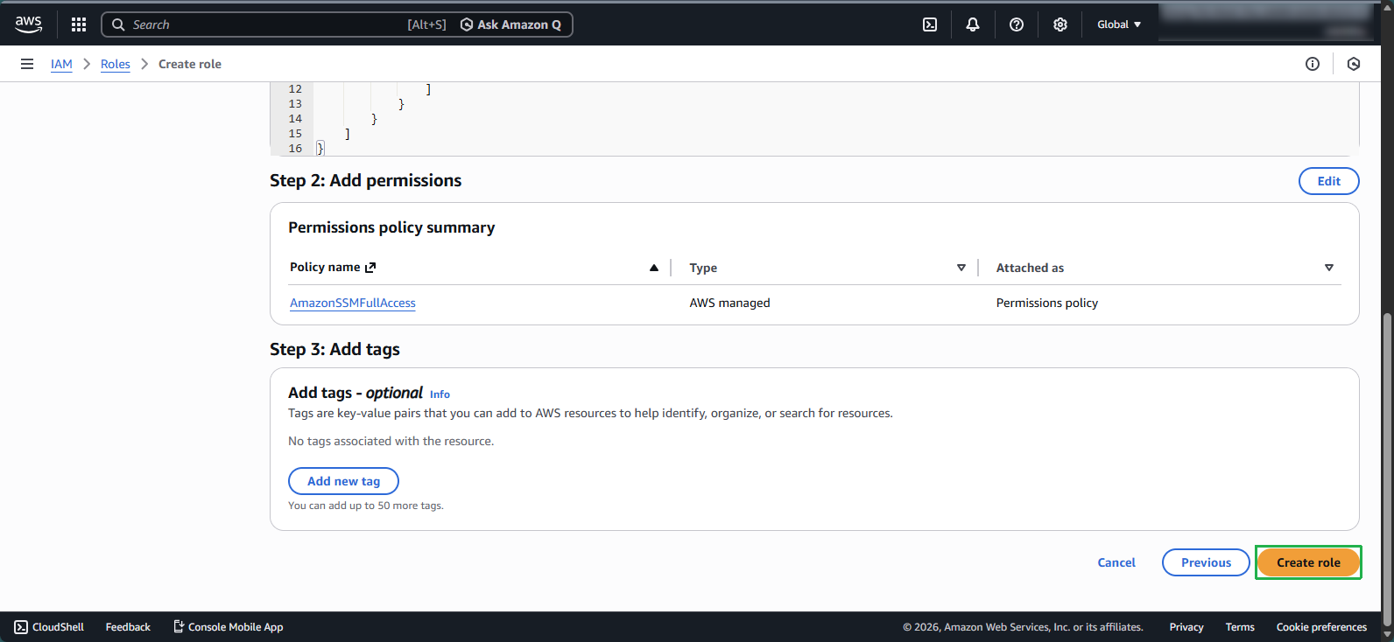Toggle the side navigation hamburger menu
The width and height of the screenshot is (1394, 642).
(27, 64)
